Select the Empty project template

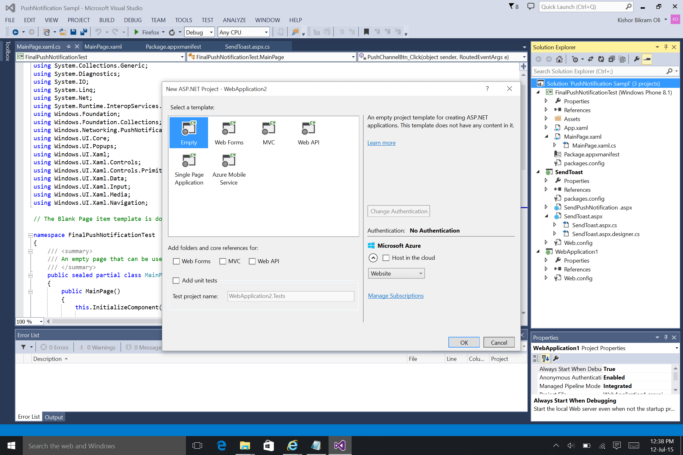point(189,133)
